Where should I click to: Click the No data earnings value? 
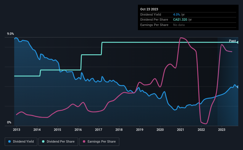(x=179, y=25)
